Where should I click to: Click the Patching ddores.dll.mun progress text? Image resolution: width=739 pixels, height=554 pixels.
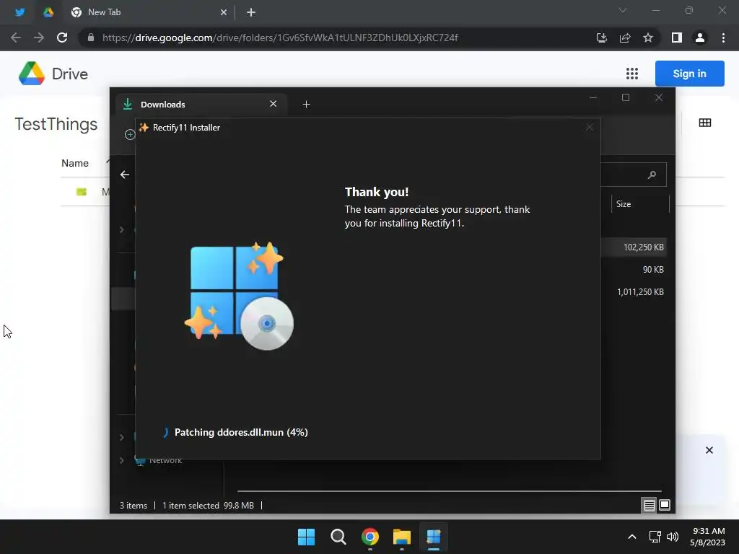click(241, 433)
